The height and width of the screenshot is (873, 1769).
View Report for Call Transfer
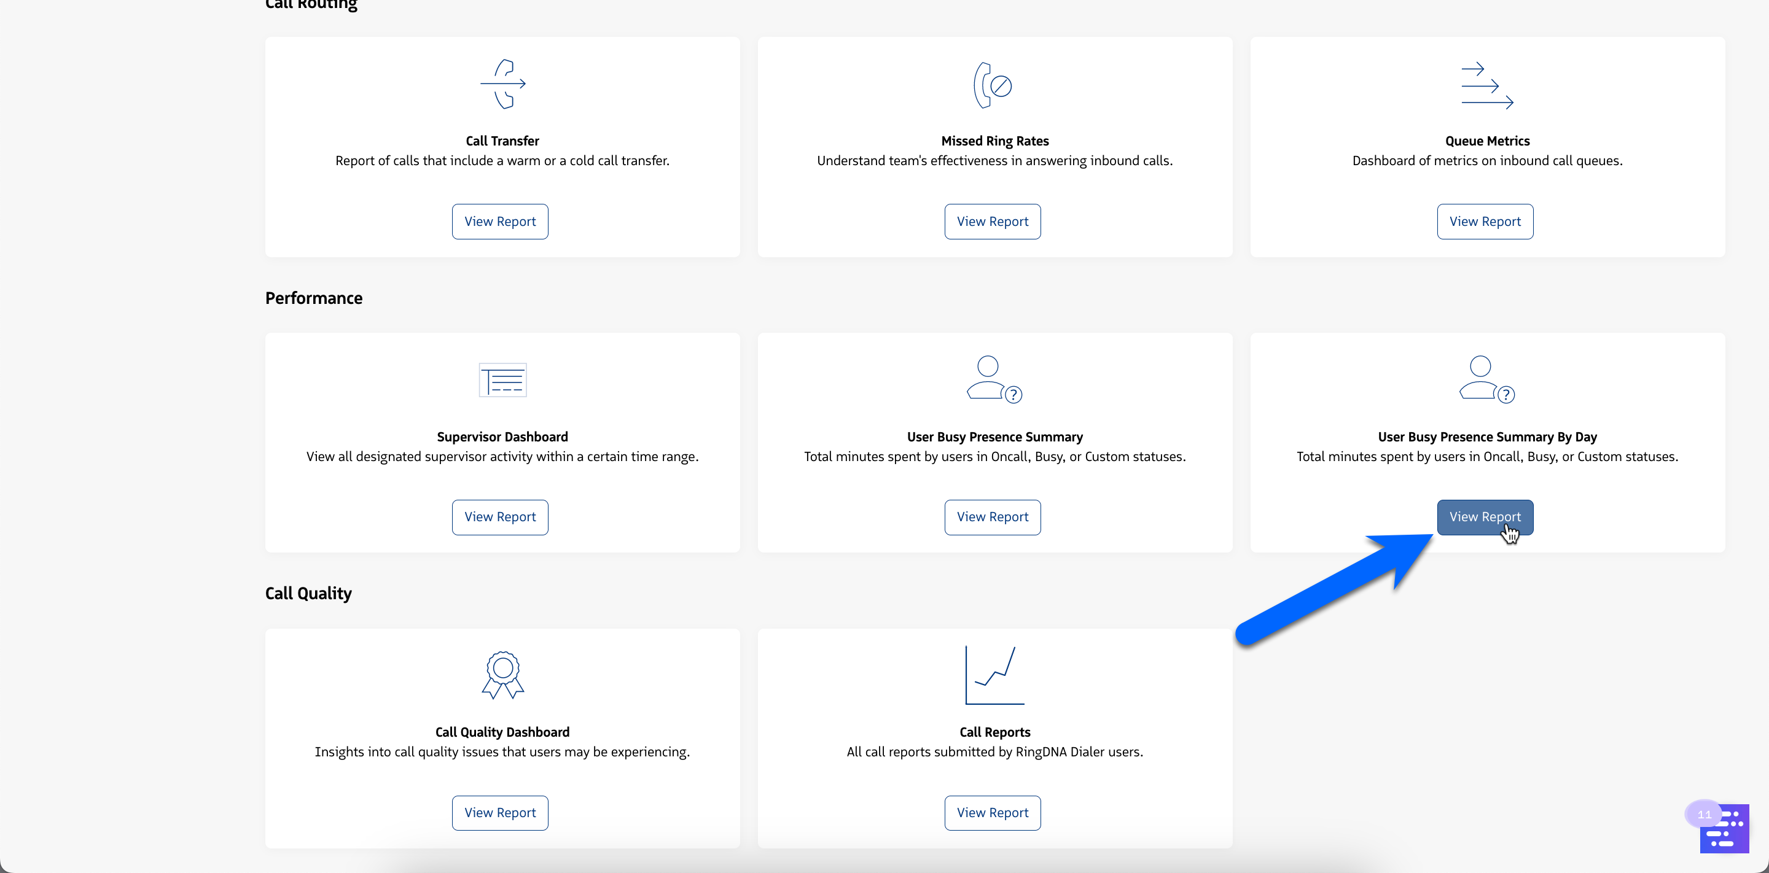[x=500, y=222]
